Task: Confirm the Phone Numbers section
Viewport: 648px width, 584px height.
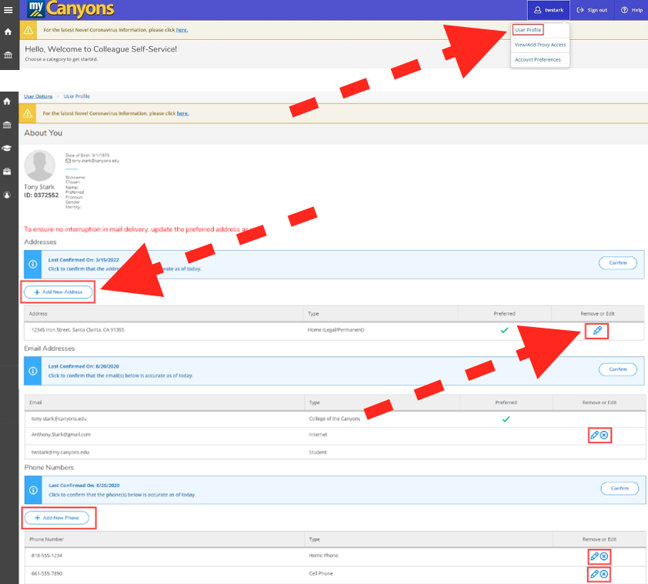Action: (620, 489)
